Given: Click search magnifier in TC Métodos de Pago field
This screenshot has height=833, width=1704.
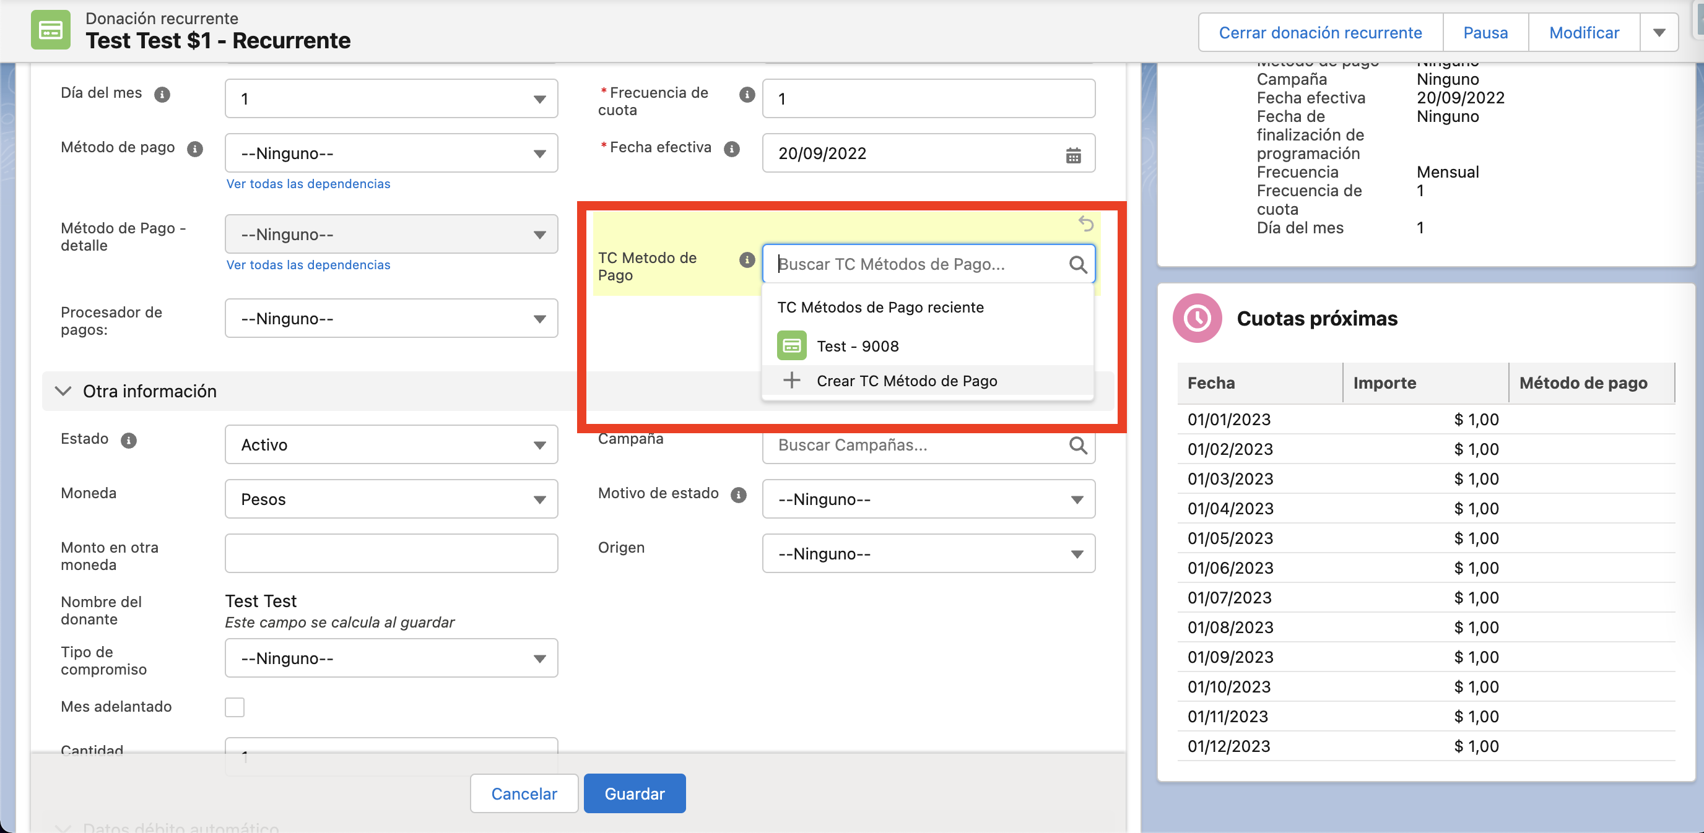Looking at the screenshot, I should point(1077,264).
